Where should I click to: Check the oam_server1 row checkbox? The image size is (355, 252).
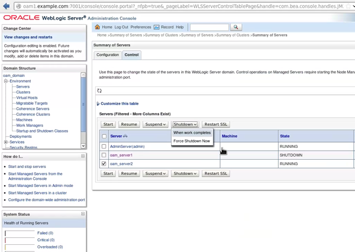point(104,155)
